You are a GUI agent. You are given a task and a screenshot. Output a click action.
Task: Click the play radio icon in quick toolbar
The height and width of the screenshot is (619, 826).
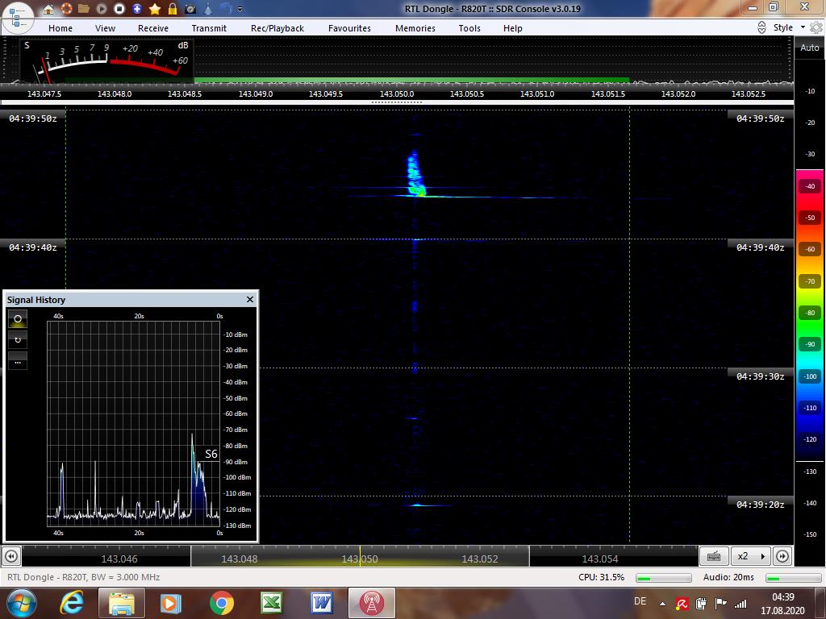[101, 9]
